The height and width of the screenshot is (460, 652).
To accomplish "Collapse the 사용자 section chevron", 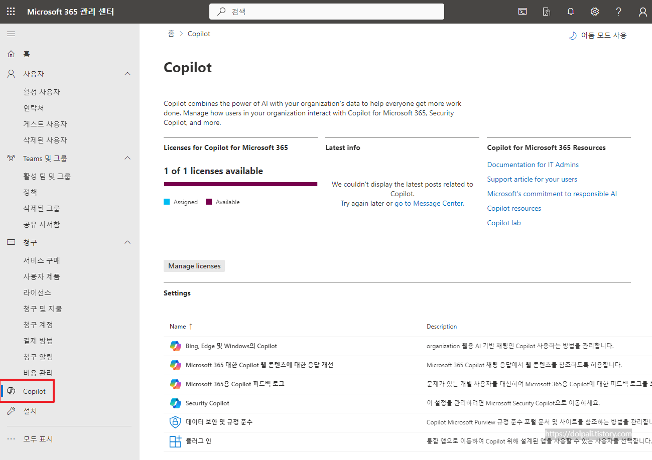I will [x=127, y=74].
